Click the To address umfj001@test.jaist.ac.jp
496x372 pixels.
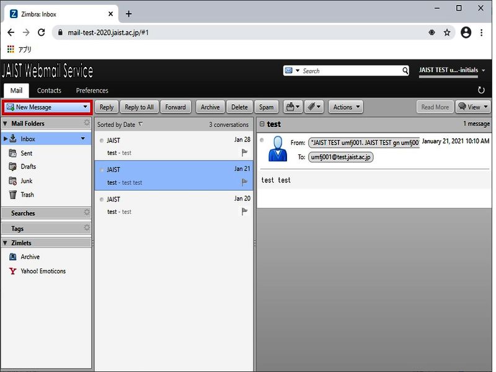340,157
